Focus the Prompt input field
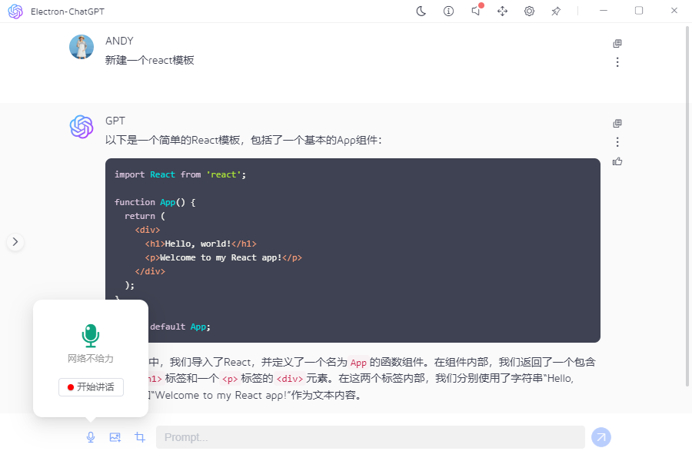 pyautogui.click(x=370, y=437)
